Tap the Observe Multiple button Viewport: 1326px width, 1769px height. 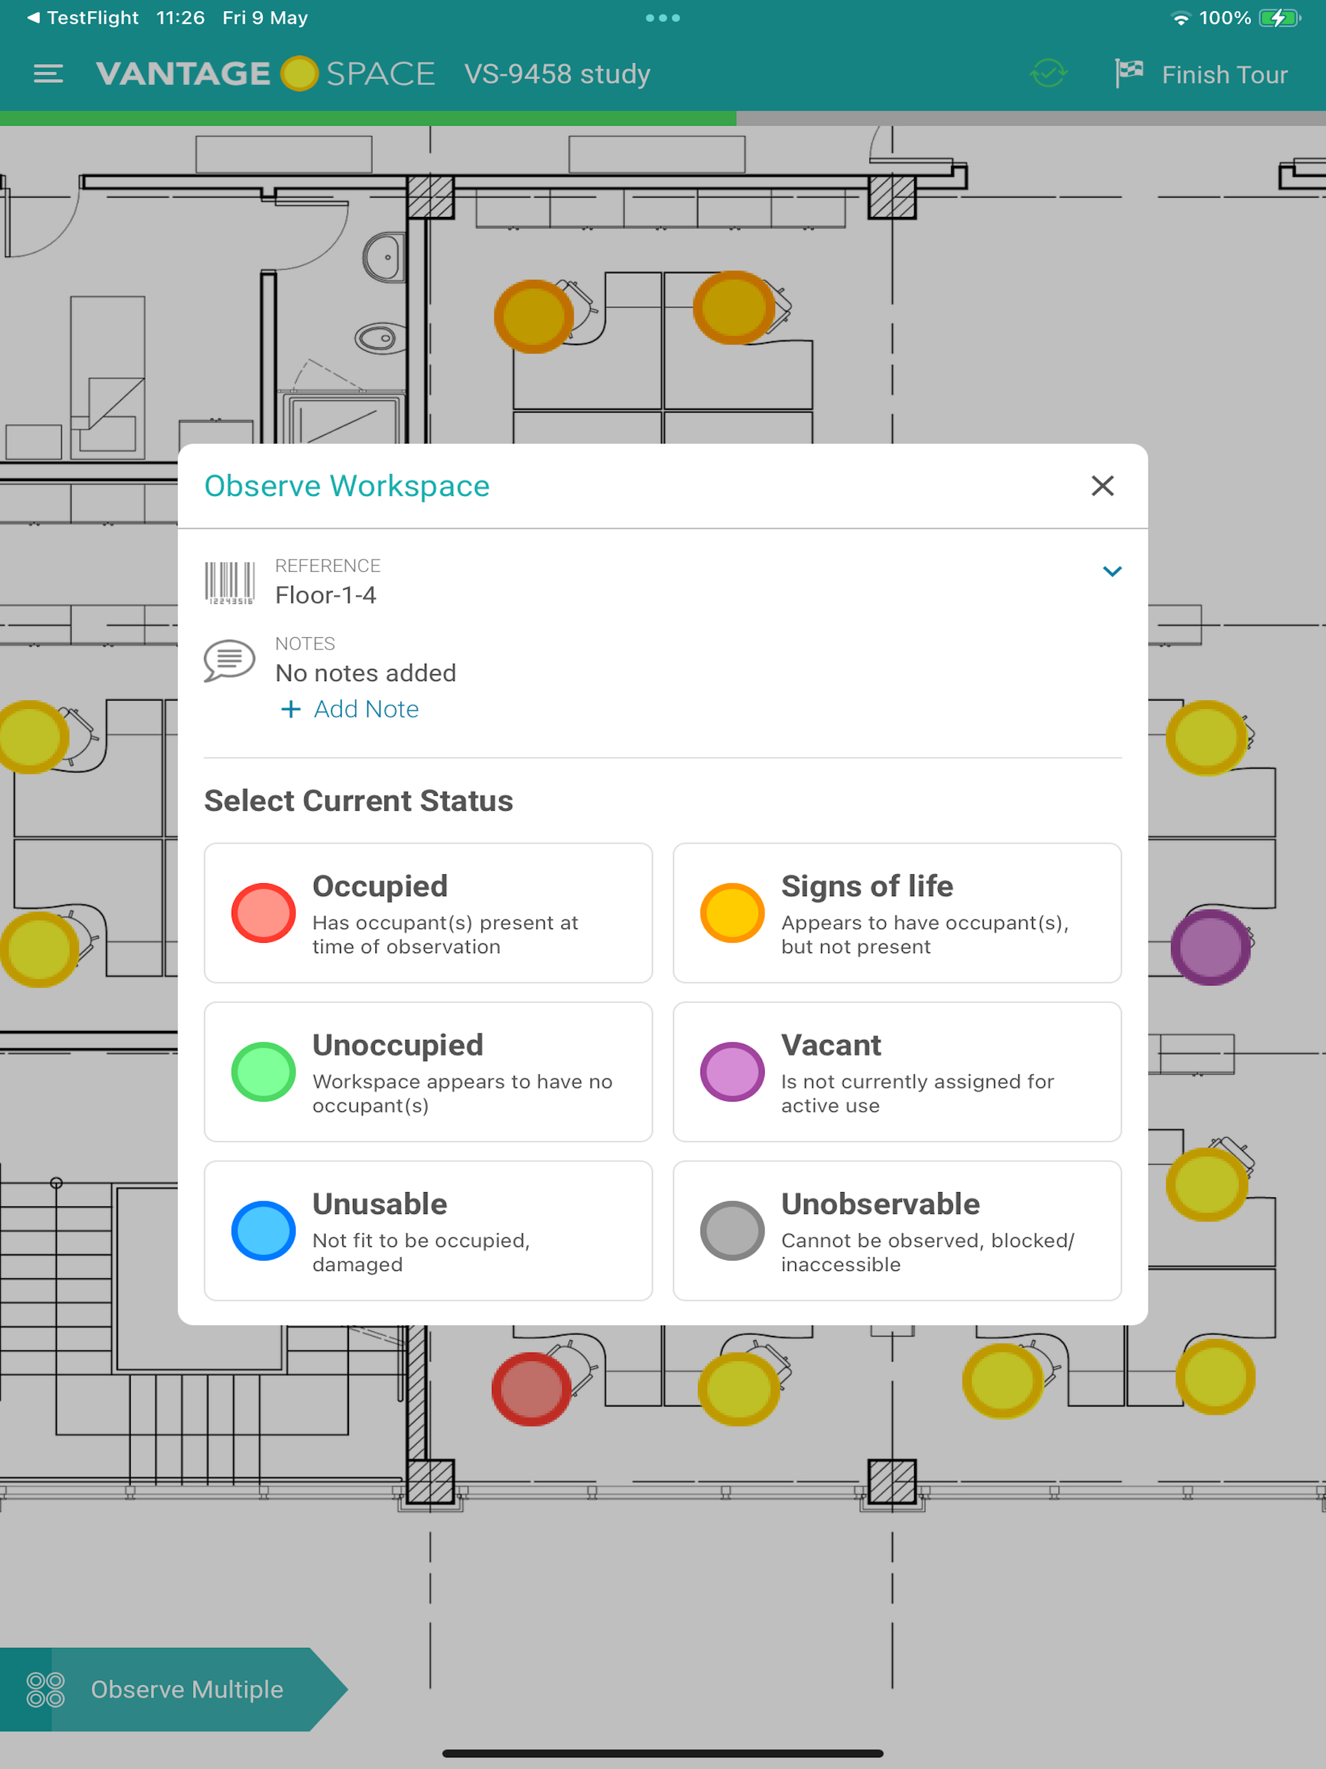186,1689
